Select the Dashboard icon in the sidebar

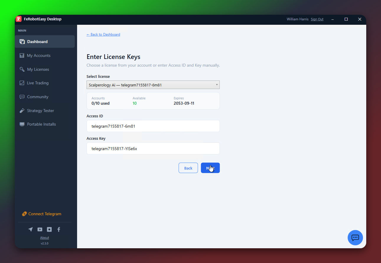tap(22, 41)
